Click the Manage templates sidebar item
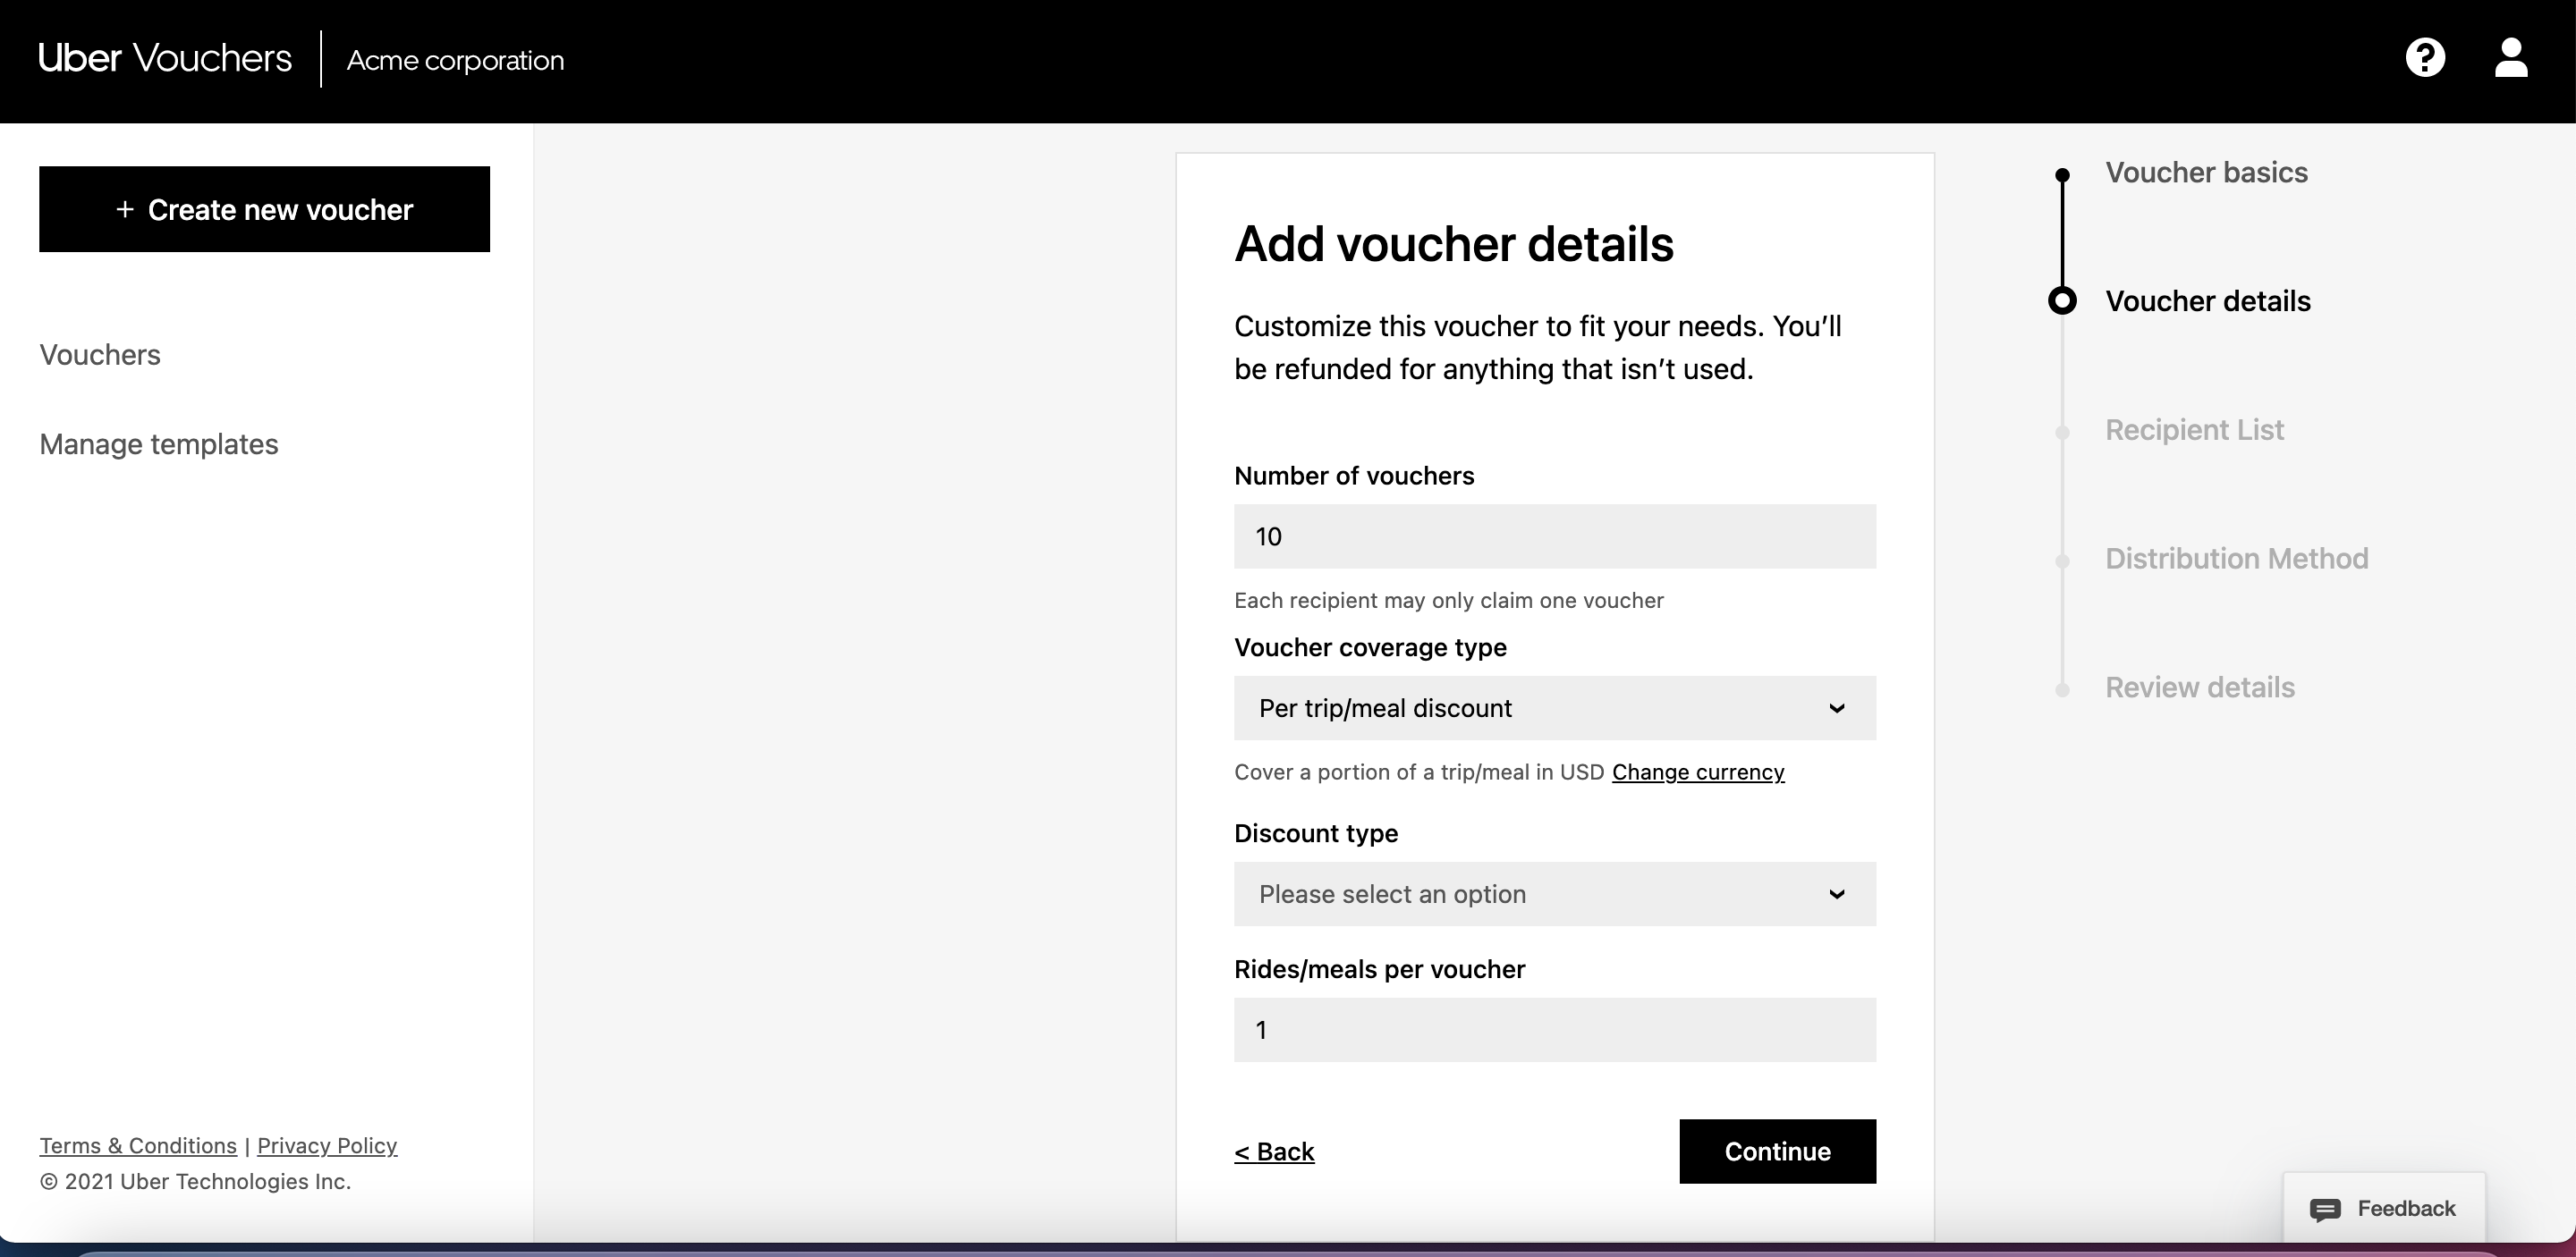The width and height of the screenshot is (2576, 1257). click(x=157, y=442)
